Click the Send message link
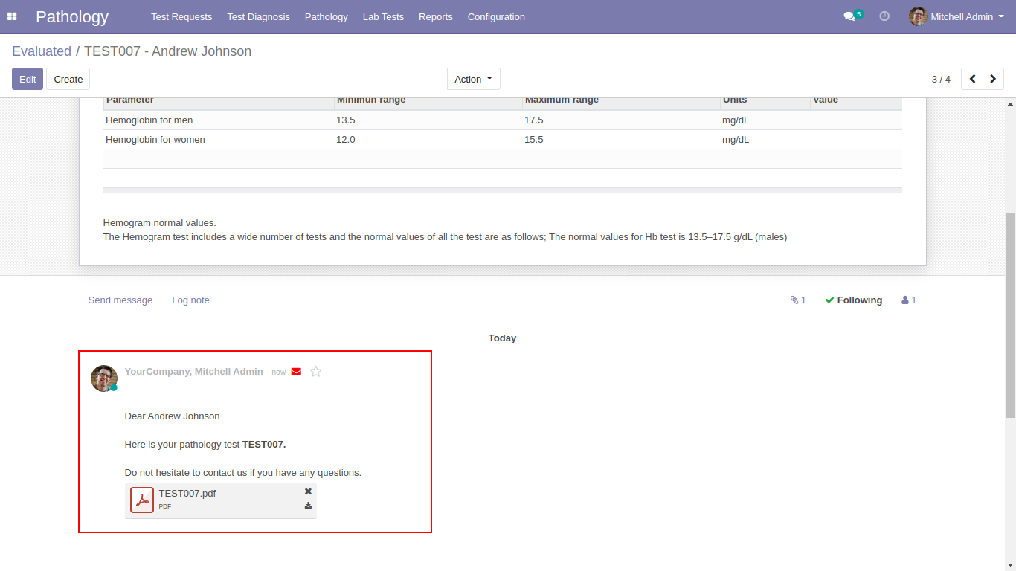 click(x=120, y=300)
